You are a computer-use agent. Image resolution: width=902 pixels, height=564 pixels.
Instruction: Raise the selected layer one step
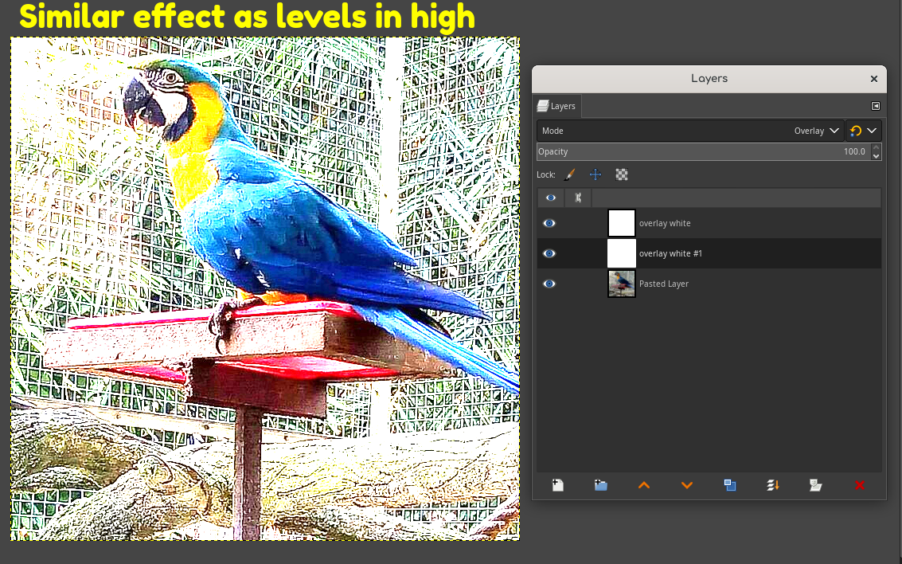[x=644, y=485]
